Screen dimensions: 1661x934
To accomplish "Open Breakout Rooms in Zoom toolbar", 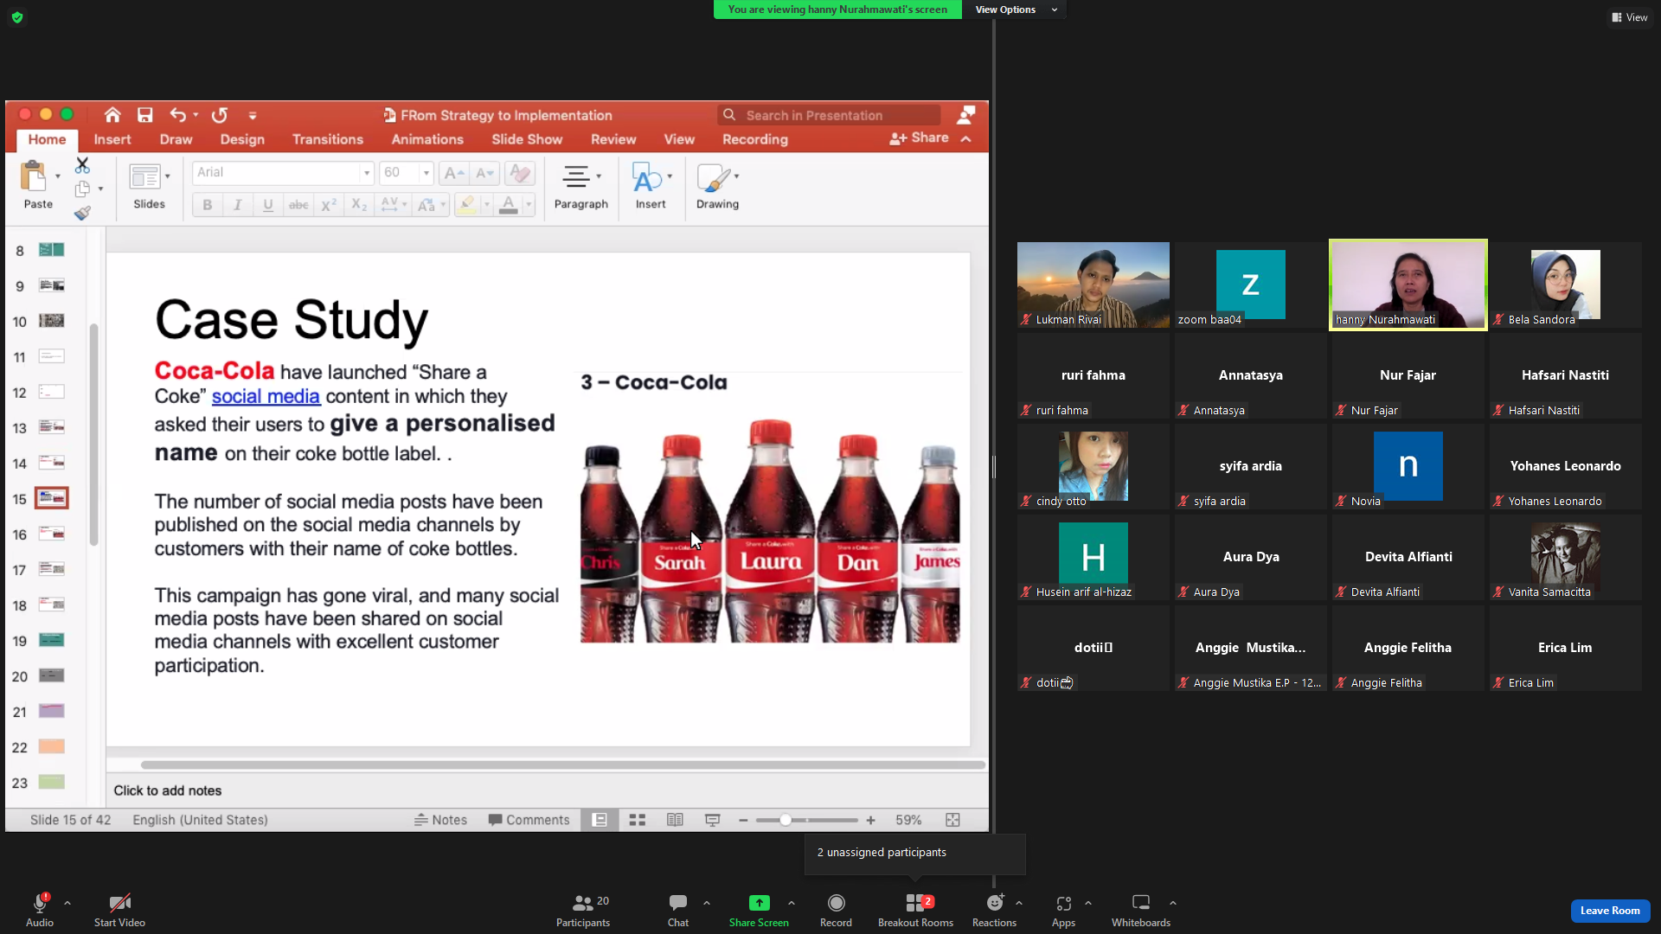I will (915, 910).
